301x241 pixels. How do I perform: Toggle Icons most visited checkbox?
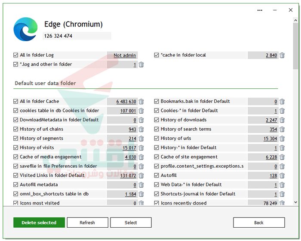pyautogui.click(x=15, y=203)
